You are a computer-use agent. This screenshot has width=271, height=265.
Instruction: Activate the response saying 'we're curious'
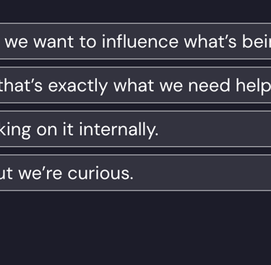(x=135, y=173)
